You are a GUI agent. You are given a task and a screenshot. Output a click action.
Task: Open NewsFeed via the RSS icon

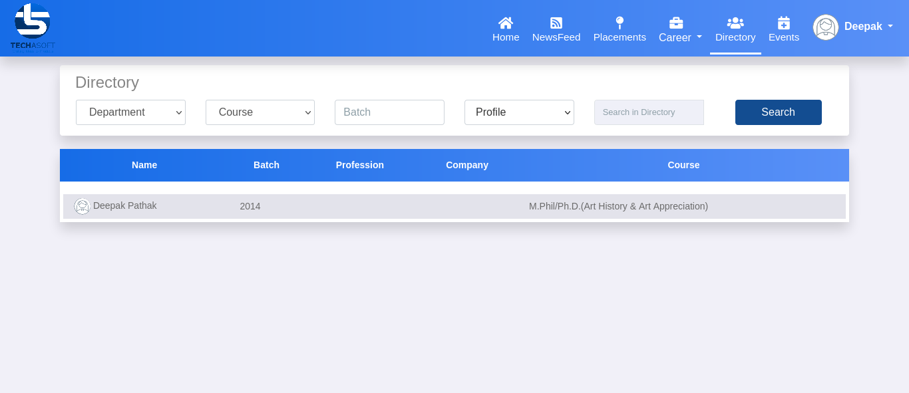coord(556,23)
